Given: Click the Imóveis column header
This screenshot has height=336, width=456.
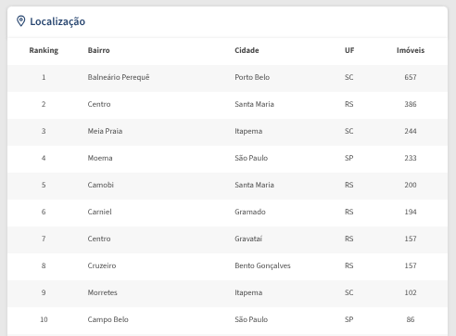Looking at the screenshot, I should tap(411, 50).
